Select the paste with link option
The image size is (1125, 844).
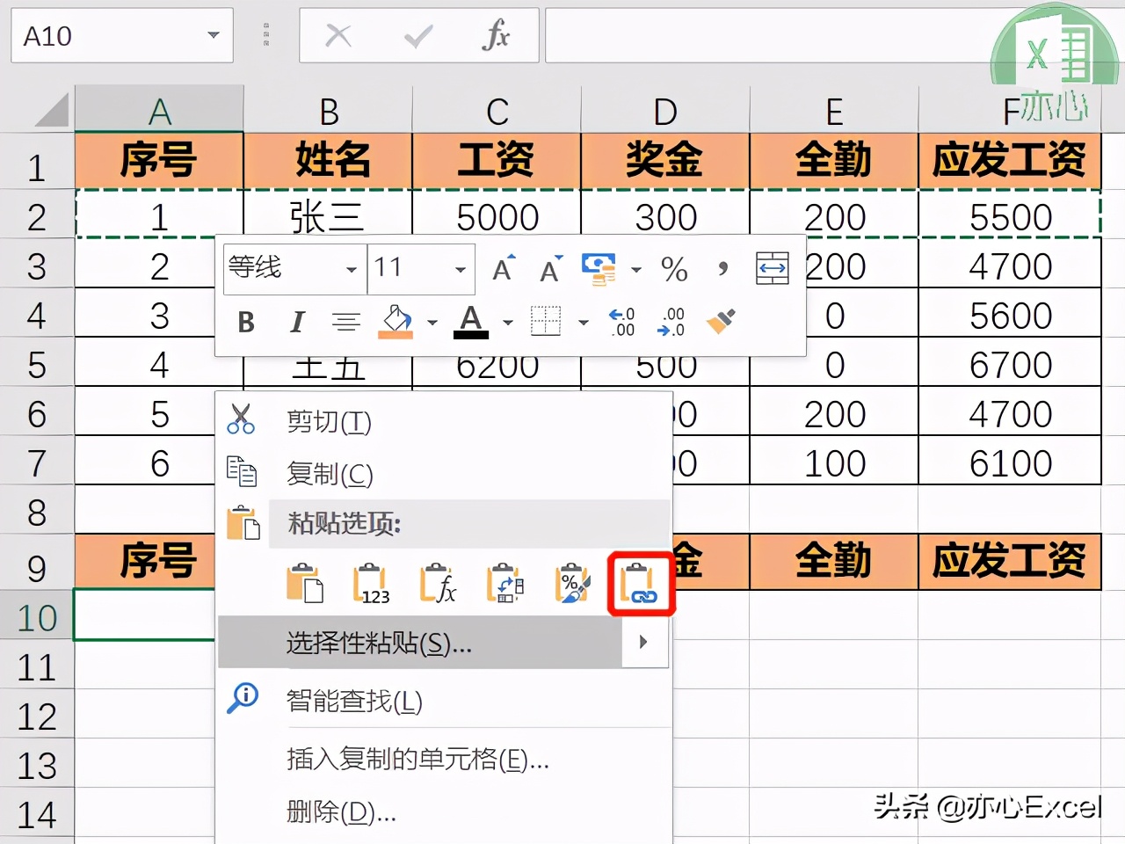coord(641,583)
